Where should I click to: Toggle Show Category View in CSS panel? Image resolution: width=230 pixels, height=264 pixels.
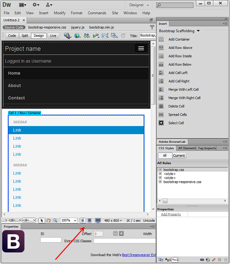click(161, 260)
